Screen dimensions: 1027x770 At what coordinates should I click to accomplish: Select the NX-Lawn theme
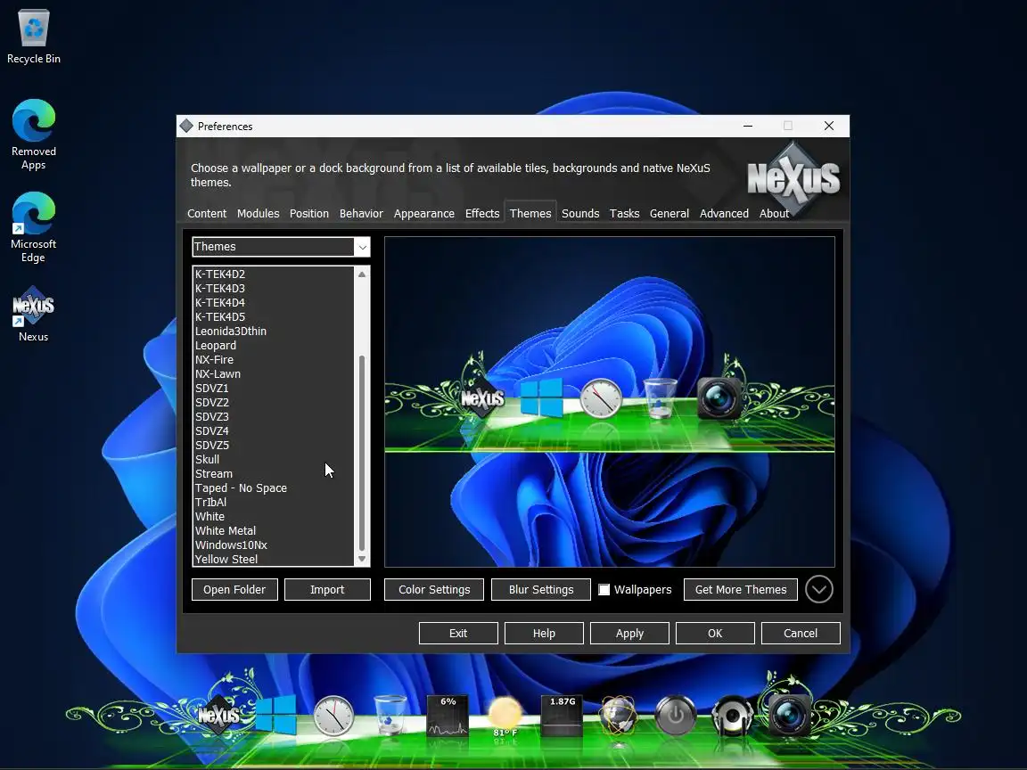(x=274, y=374)
